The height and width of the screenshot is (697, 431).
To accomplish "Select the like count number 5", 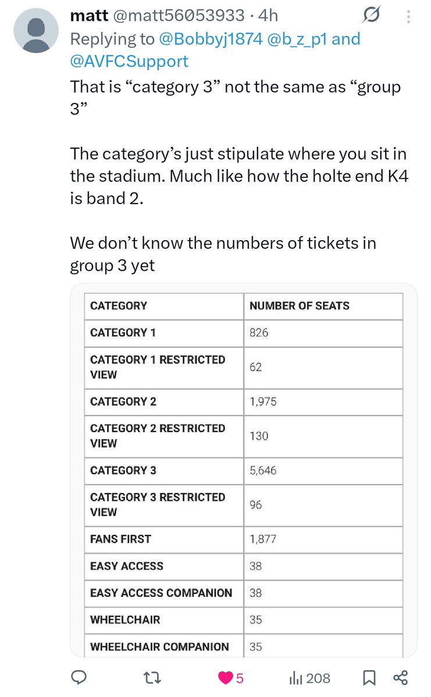I will (x=240, y=678).
